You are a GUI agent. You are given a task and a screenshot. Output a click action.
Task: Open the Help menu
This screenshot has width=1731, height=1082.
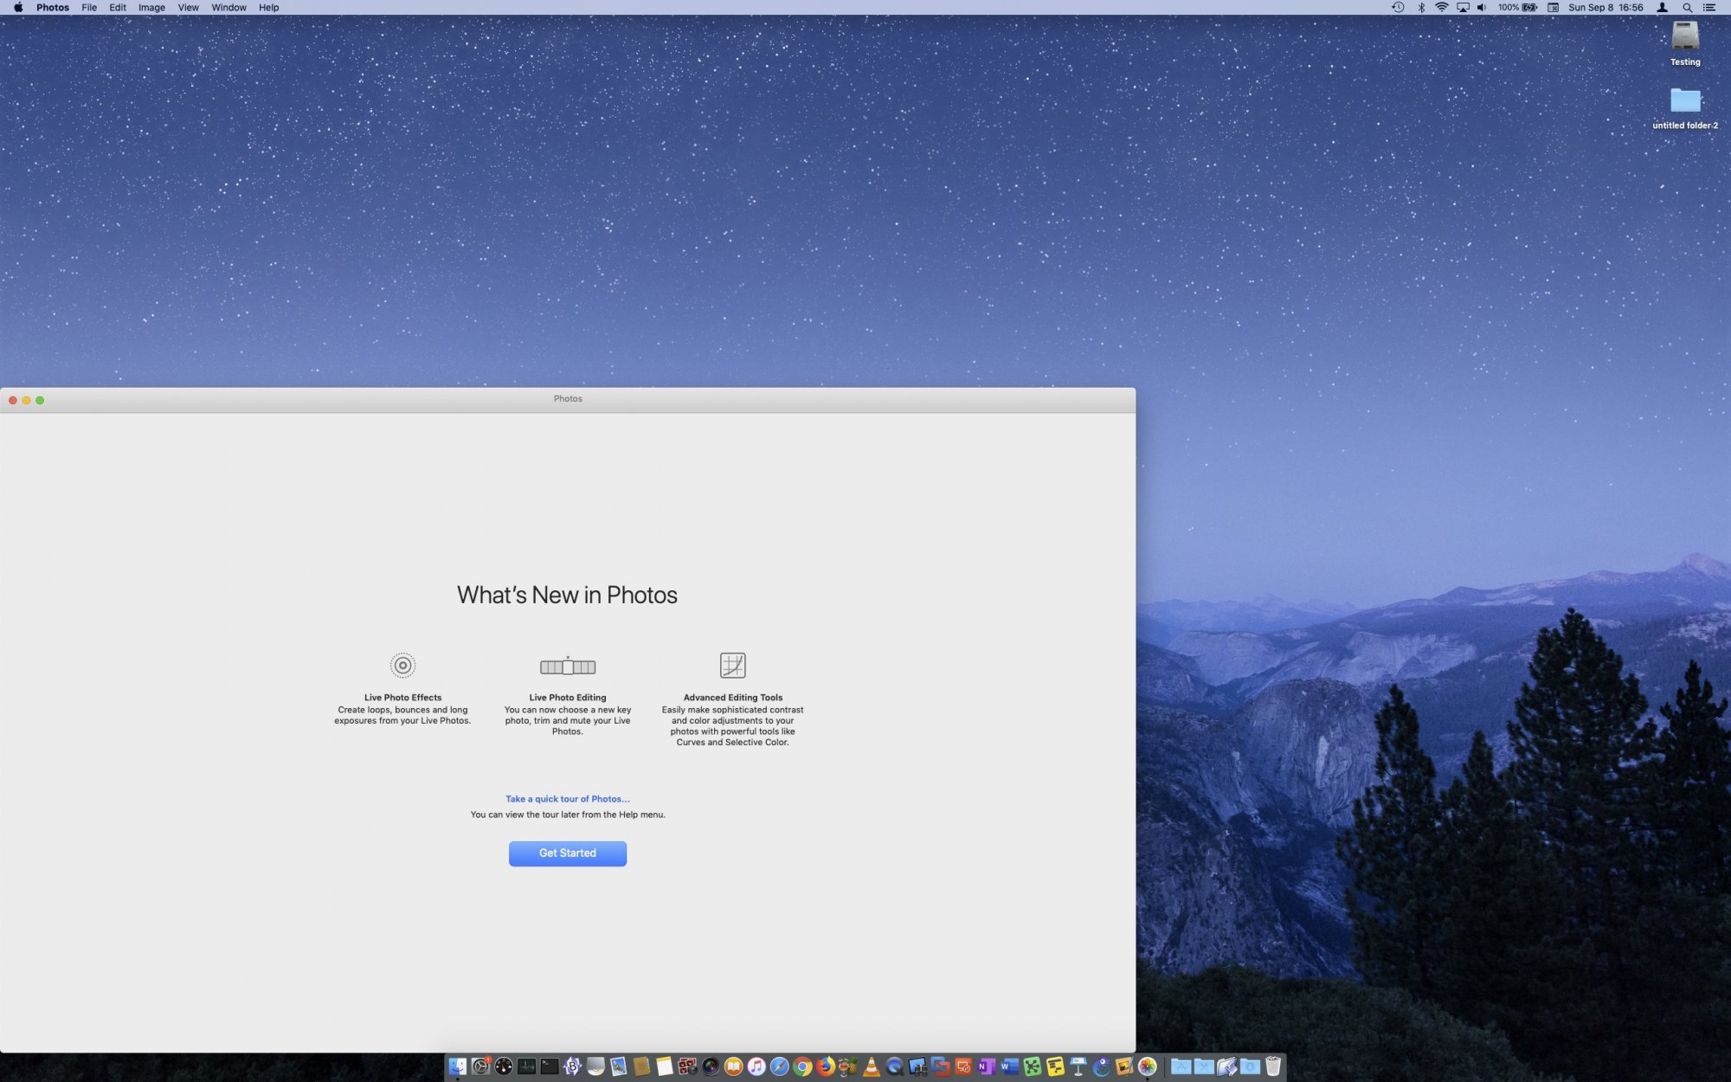click(268, 8)
